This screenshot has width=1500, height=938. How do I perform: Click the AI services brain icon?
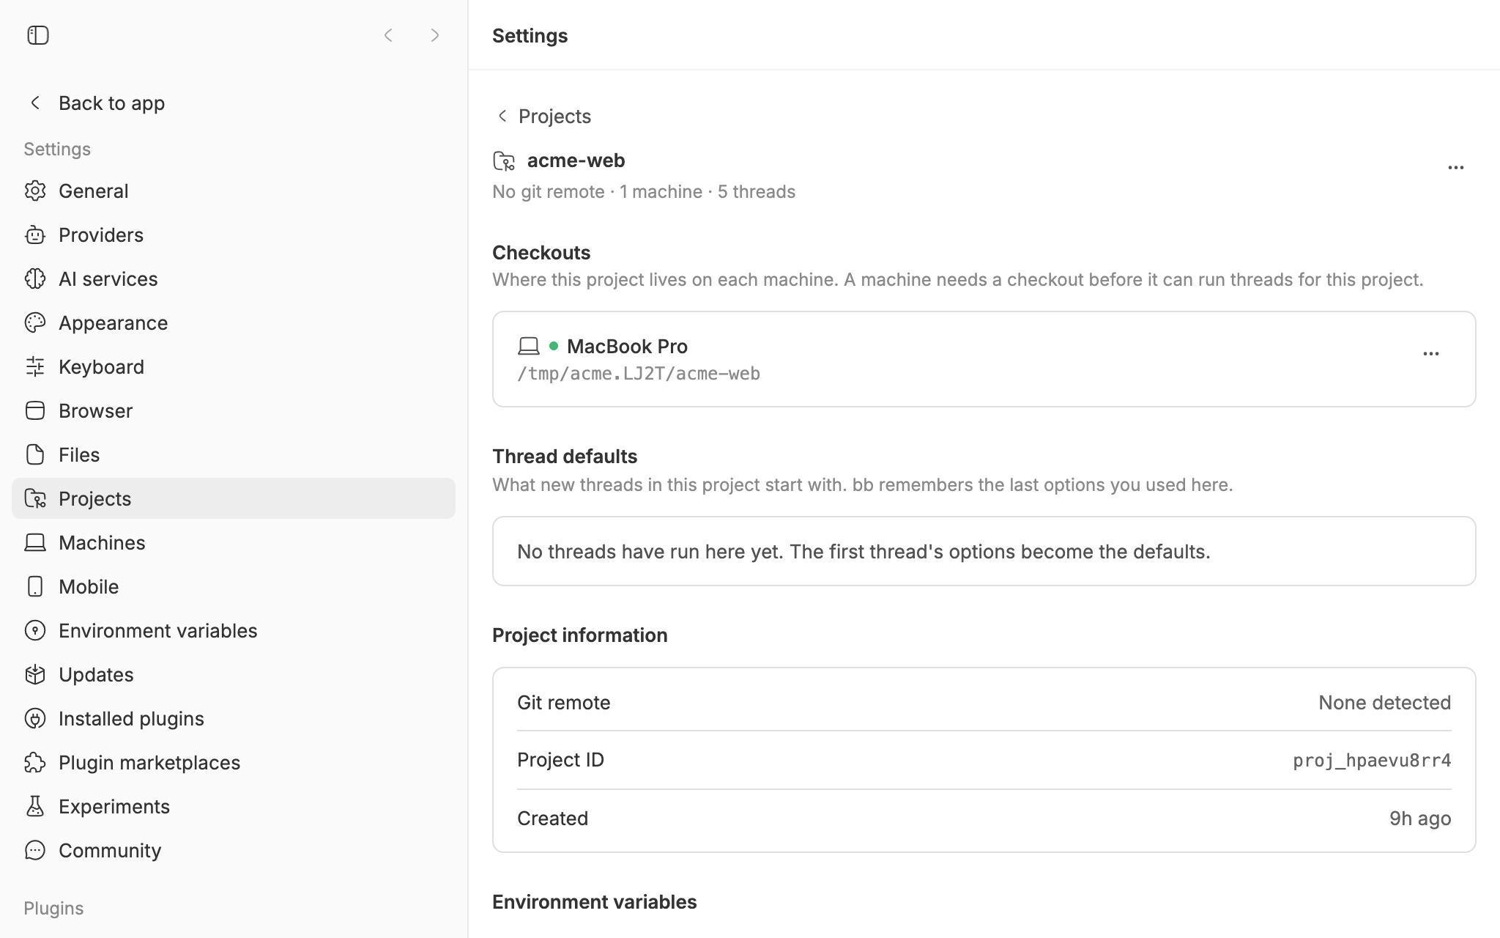[x=35, y=278]
